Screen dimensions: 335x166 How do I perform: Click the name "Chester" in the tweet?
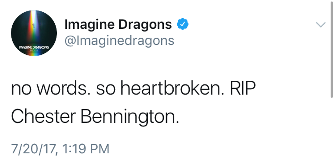[43, 117]
